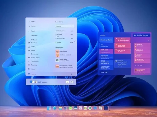Open the yellow document taskbar icon
Viewport: 157px width, 117px height.
(x=85, y=108)
